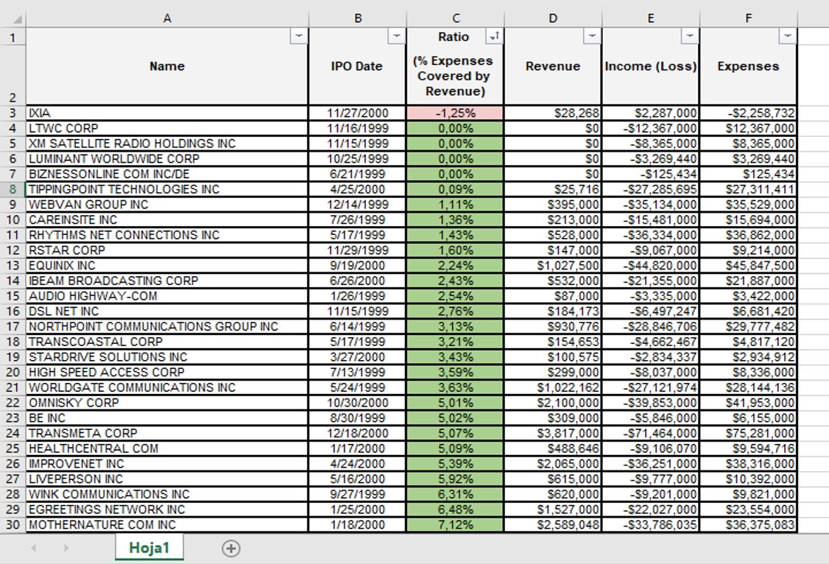Viewport: 829px width, 564px height.
Task: Click WORLDGATE COMMUNICATIONS INC cell
Action: (x=167, y=387)
